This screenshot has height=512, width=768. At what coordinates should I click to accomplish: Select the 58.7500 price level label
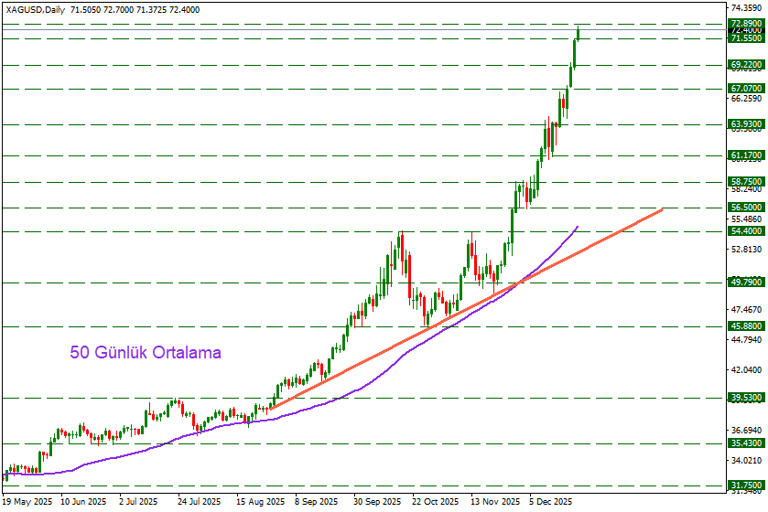click(746, 182)
